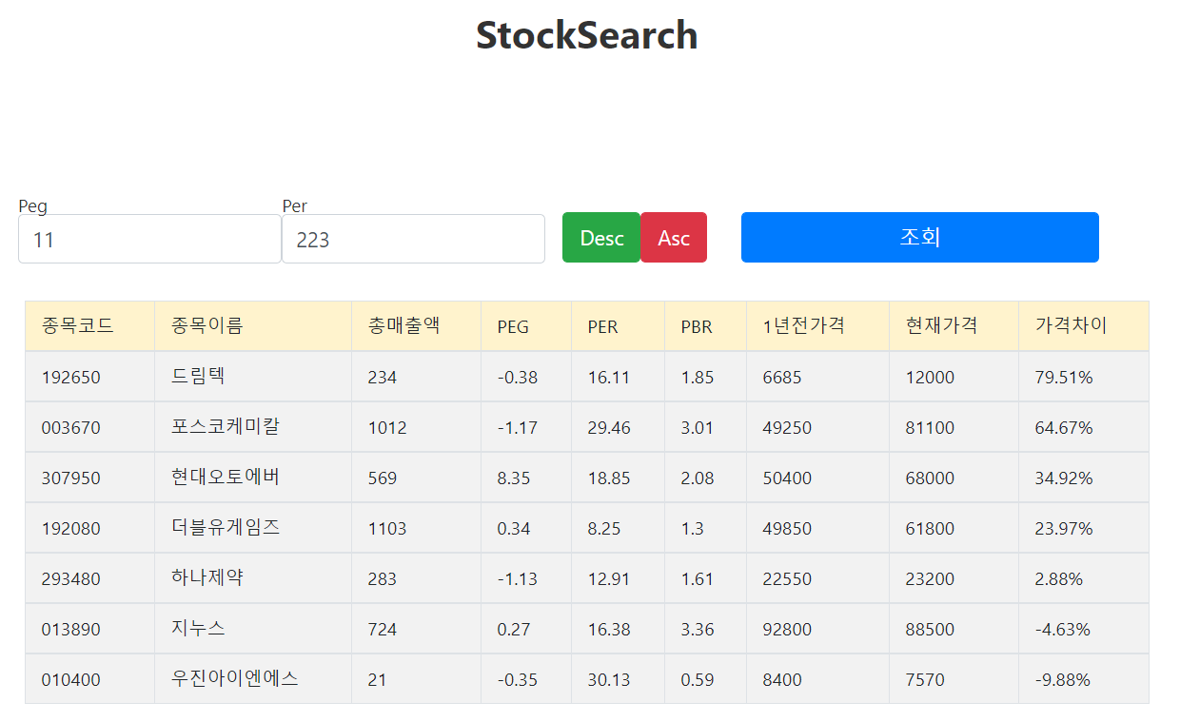Click the PEG column header
This screenshot has width=1180, height=722.
click(513, 327)
